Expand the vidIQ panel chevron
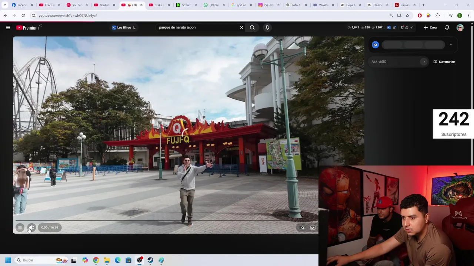Image resolution: width=474 pixels, height=266 pixels. tap(451, 45)
